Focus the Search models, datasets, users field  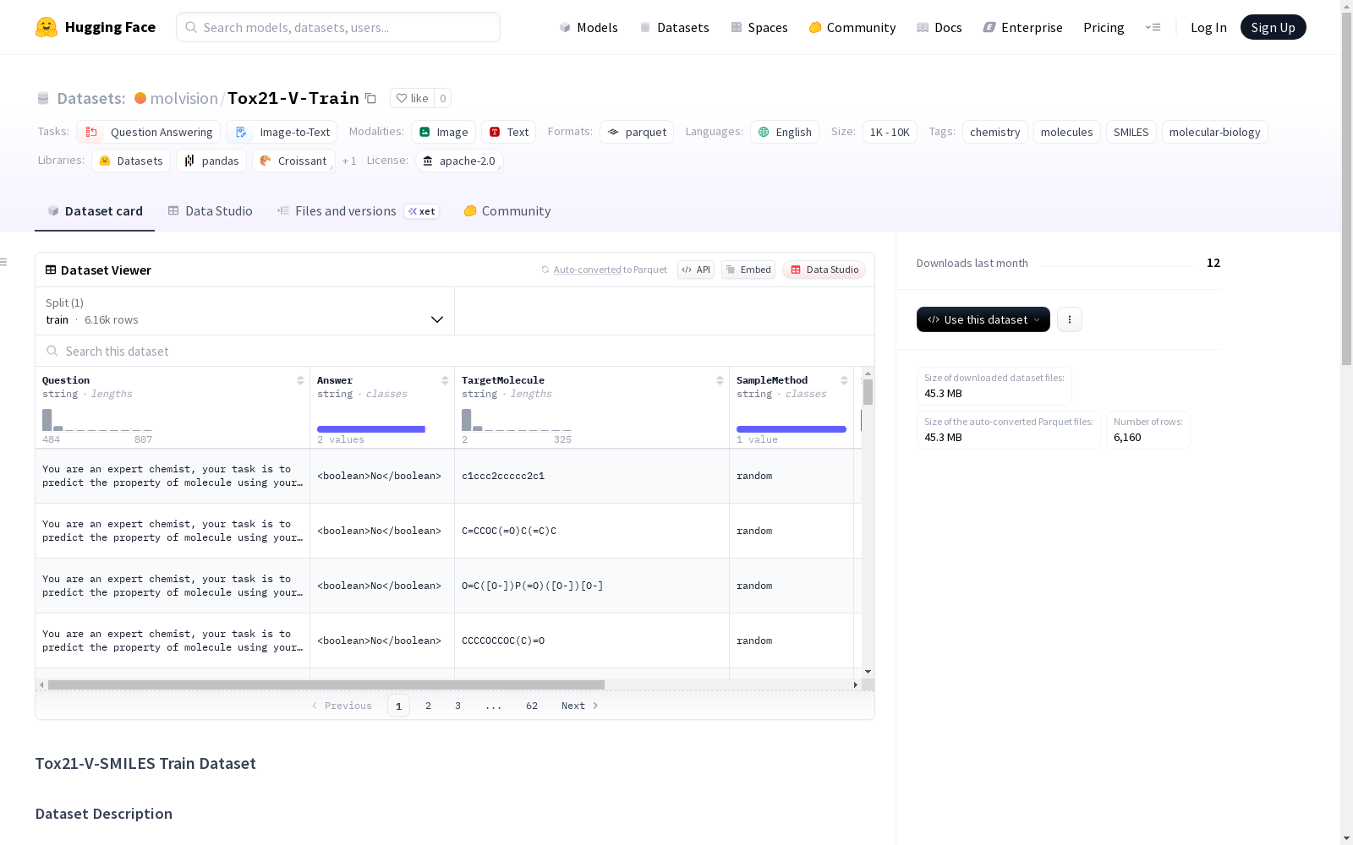point(338,27)
